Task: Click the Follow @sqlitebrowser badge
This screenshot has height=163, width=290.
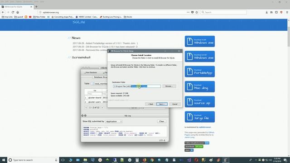Action: (197, 143)
